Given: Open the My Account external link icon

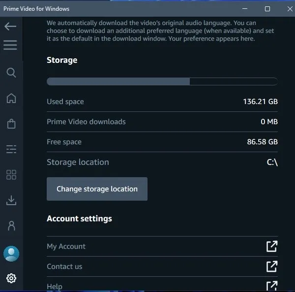Looking at the screenshot, I should click(x=272, y=246).
